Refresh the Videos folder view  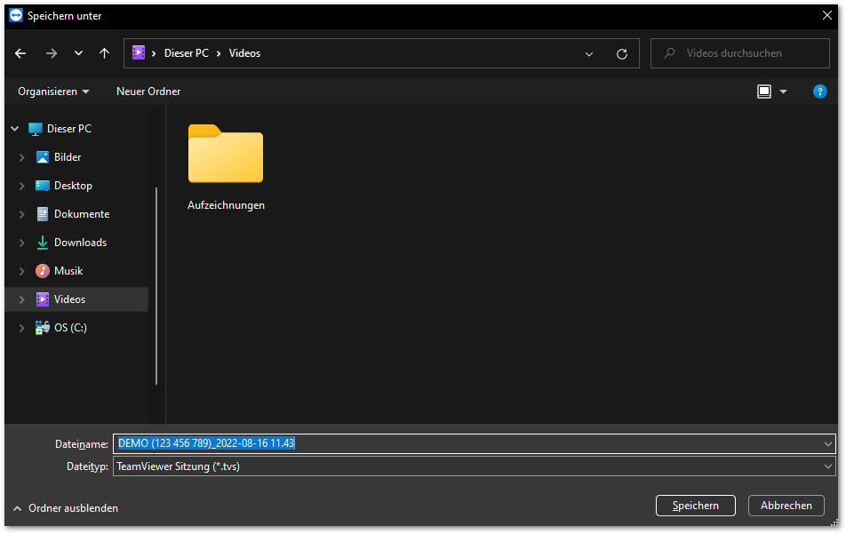click(x=621, y=54)
